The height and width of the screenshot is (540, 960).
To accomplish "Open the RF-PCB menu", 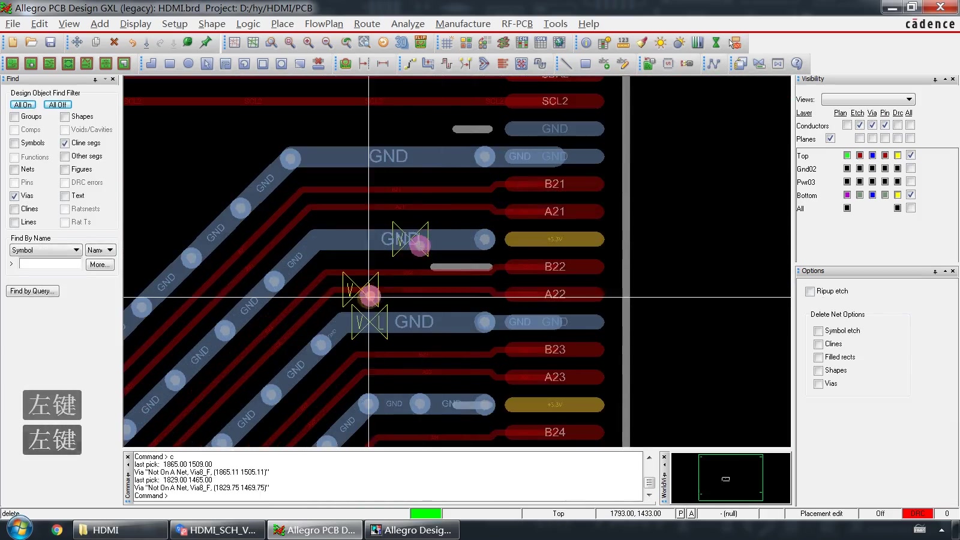I will pos(517,23).
